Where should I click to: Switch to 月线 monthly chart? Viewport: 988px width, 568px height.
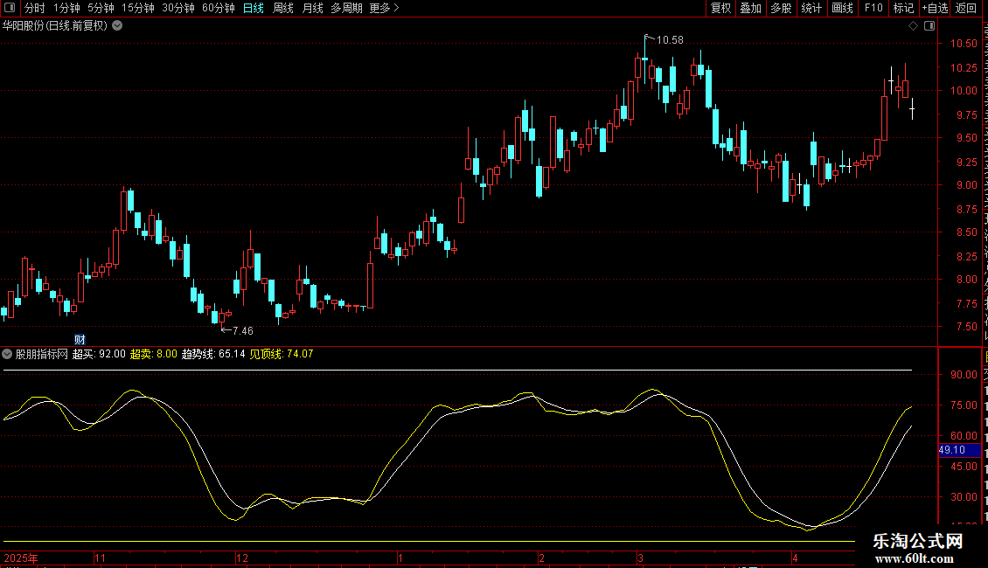point(312,8)
